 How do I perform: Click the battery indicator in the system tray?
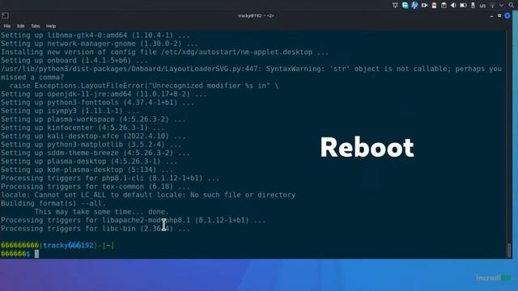(463, 6)
